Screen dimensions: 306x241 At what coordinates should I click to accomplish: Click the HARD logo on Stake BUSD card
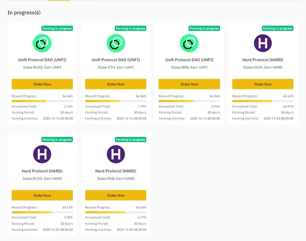point(42,154)
